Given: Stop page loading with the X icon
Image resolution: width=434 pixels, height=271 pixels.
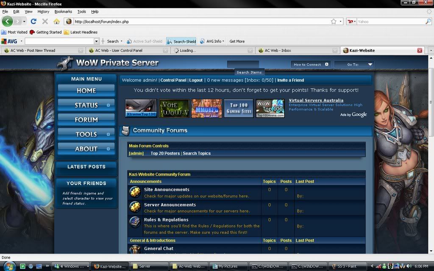Looking at the screenshot, I should point(45,21).
